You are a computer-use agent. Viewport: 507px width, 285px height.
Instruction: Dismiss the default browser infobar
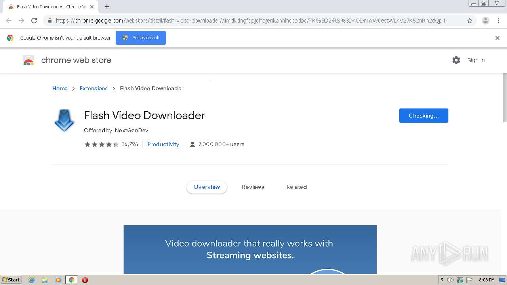coord(497,38)
